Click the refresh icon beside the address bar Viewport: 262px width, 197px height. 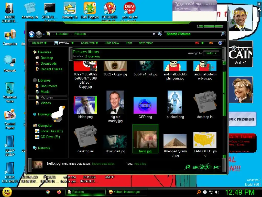click(160, 34)
